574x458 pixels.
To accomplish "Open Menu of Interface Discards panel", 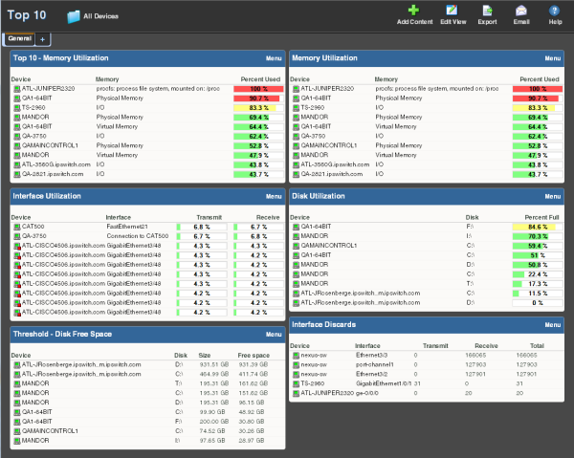I will (552, 325).
